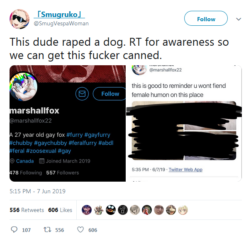
Task: Click the round black logo liker avatar
Action: pos(123,210)
